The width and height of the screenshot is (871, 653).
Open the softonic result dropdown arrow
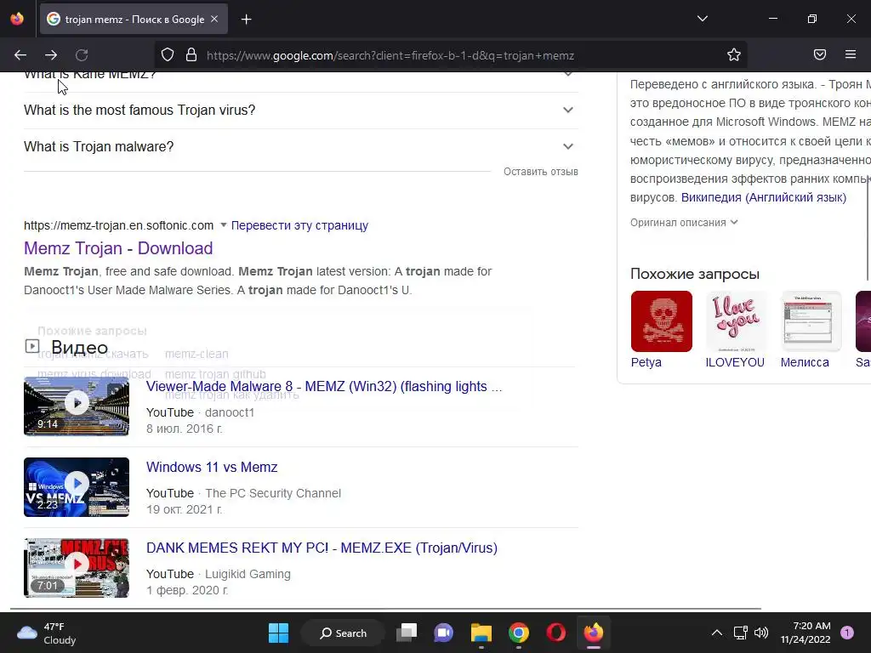coord(224,224)
